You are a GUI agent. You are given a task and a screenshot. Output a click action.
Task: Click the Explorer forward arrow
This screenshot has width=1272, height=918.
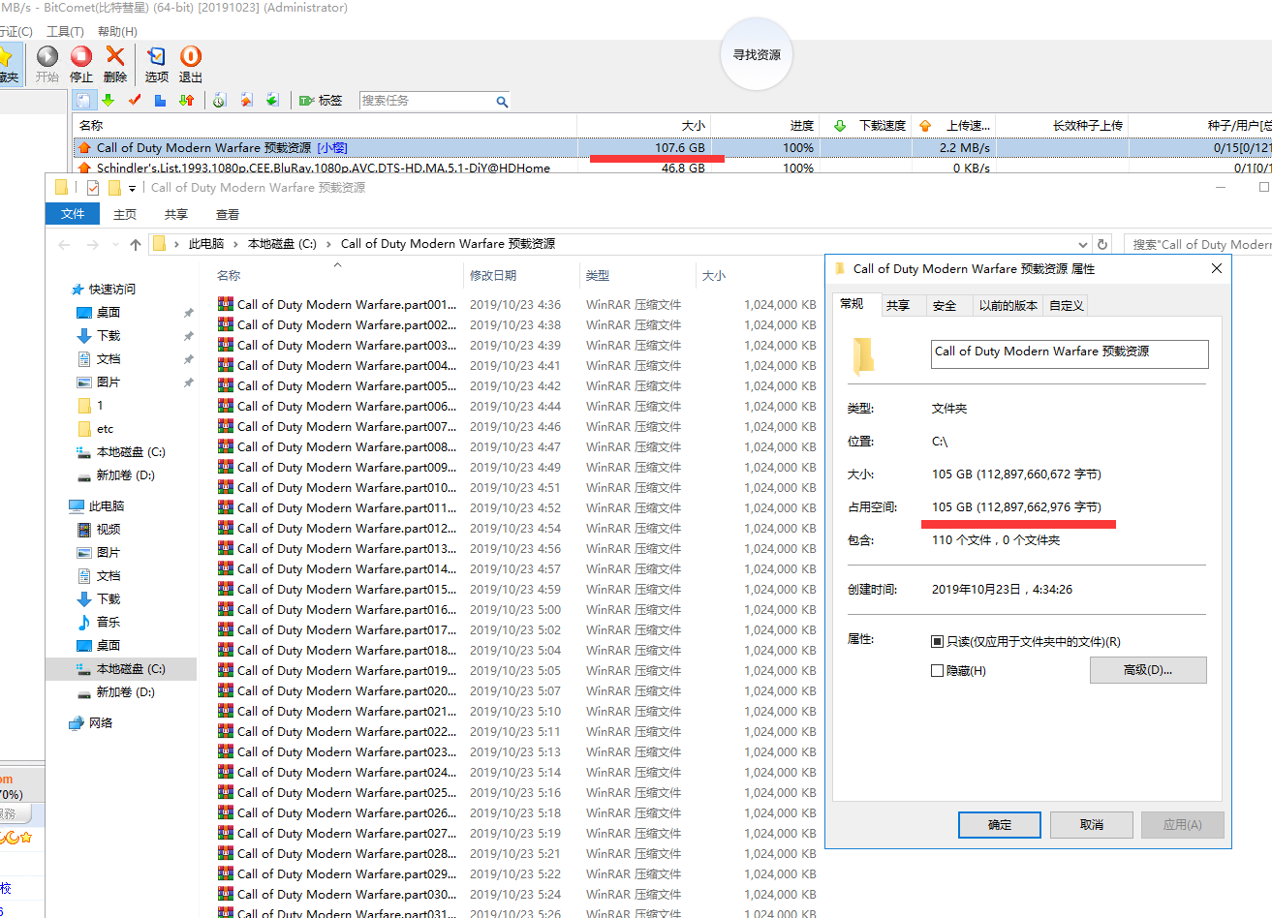pyautogui.click(x=93, y=244)
